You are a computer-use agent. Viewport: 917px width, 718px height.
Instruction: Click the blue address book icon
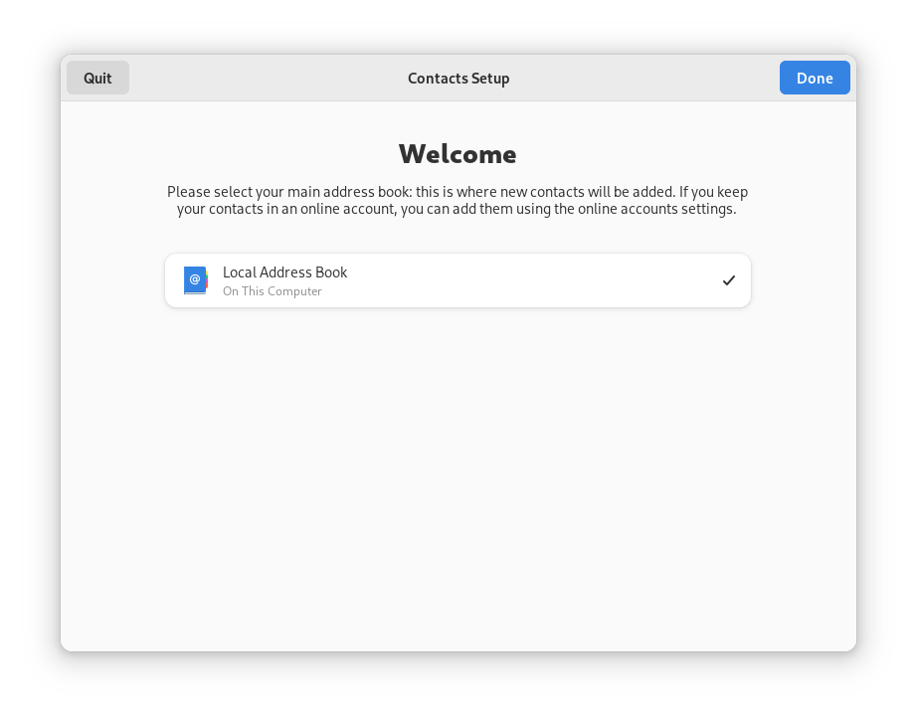(x=195, y=280)
